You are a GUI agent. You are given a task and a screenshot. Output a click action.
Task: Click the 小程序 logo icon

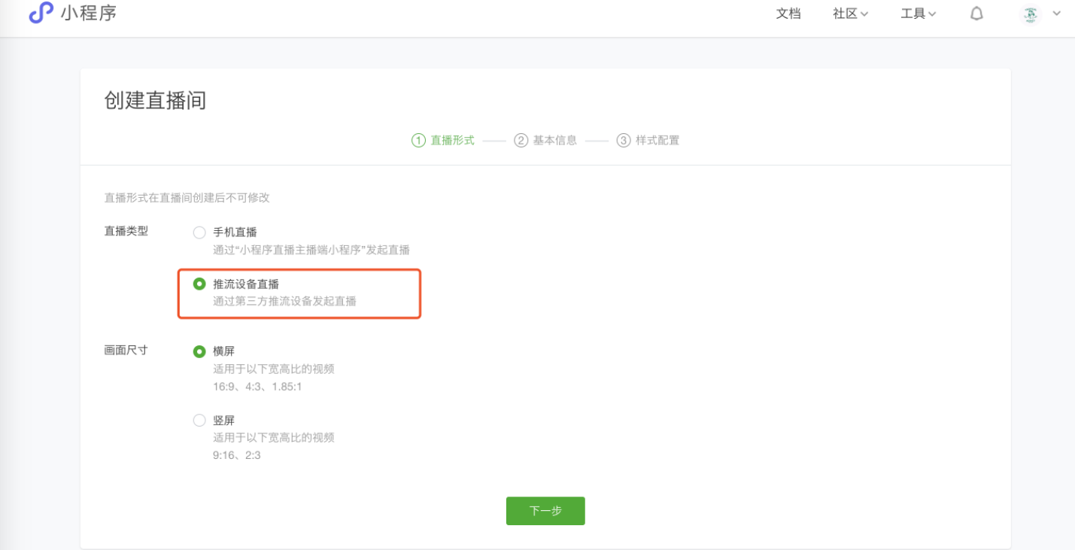(41, 13)
